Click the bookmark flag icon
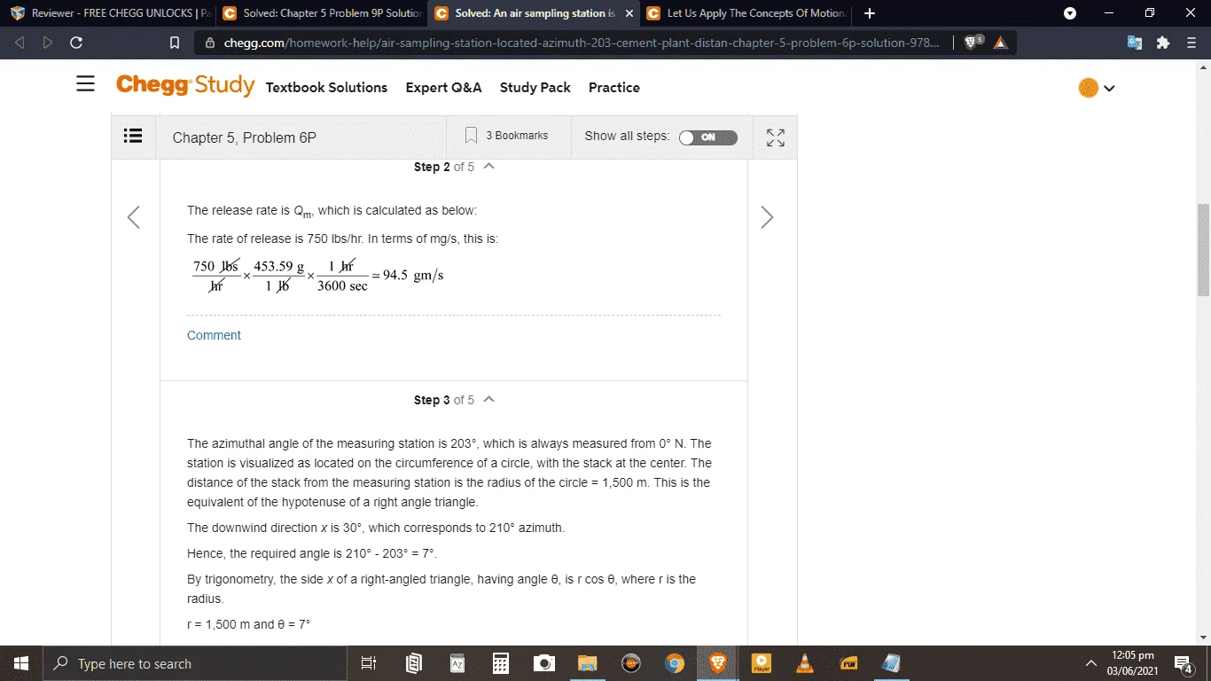The width and height of the screenshot is (1211, 681). coord(472,136)
